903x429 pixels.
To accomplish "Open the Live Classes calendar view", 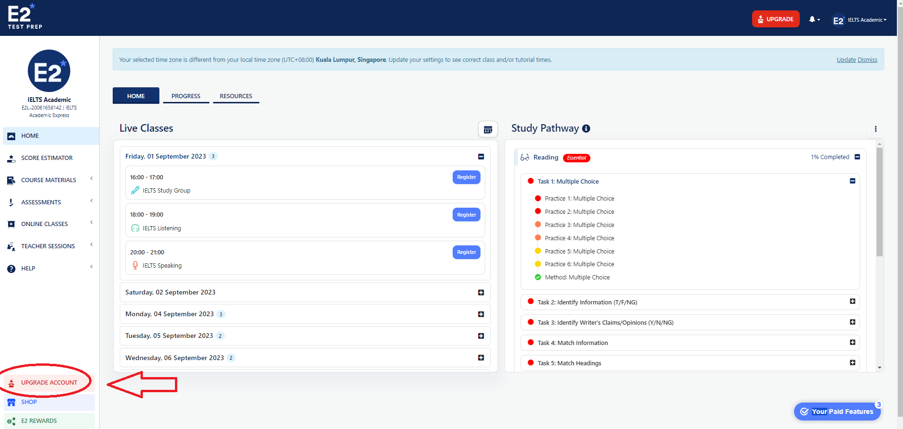I will tap(488, 129).
